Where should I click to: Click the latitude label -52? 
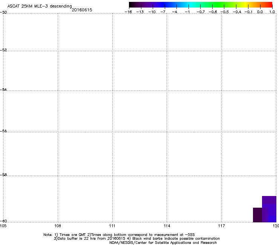(x=3, y=50)
